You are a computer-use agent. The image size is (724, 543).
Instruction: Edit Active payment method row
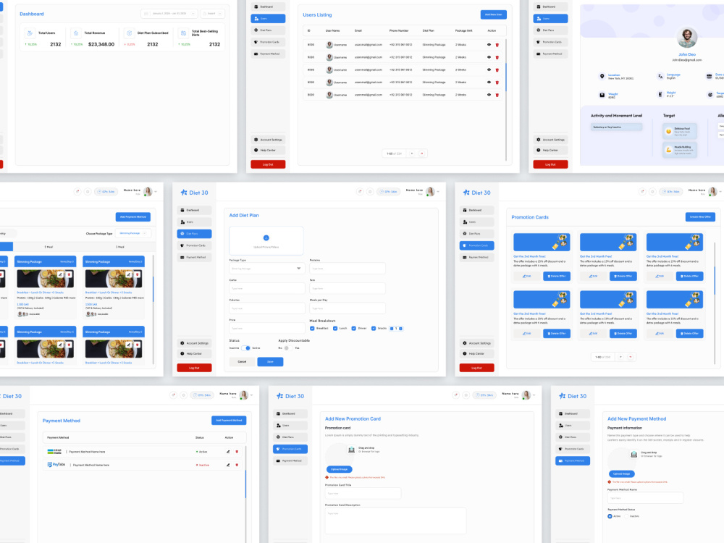click(x=228, y=452)
